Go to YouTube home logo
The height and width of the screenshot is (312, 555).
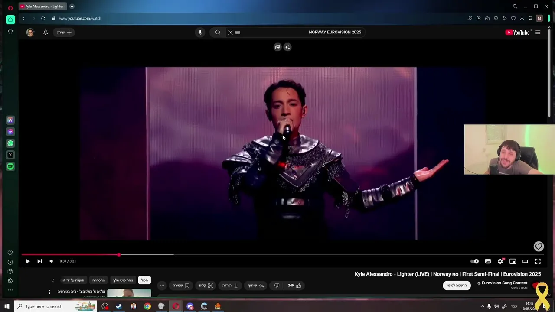coord(518,32)
